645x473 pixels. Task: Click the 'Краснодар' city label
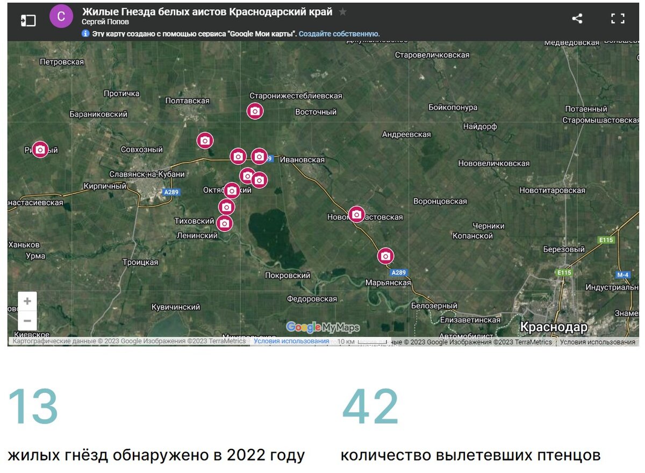point(554,327)
